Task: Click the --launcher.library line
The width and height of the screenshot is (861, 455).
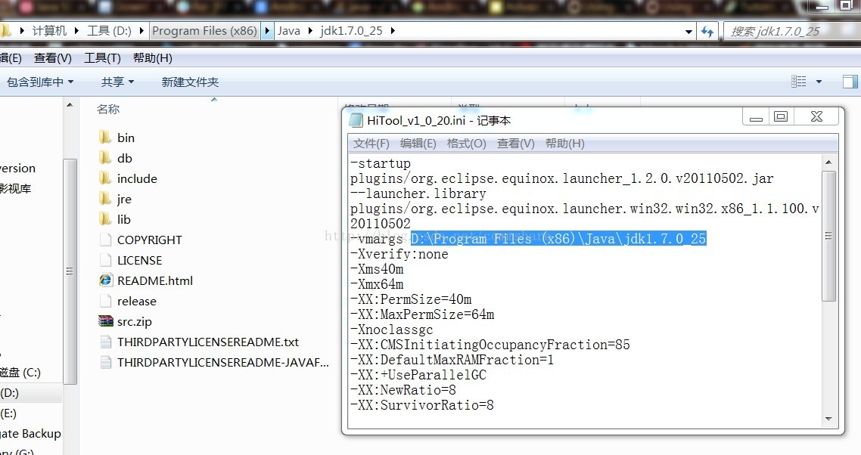Action: [418, 193]
